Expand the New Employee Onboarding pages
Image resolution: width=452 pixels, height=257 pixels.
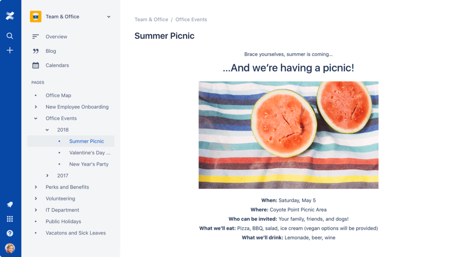click(36, 107)
